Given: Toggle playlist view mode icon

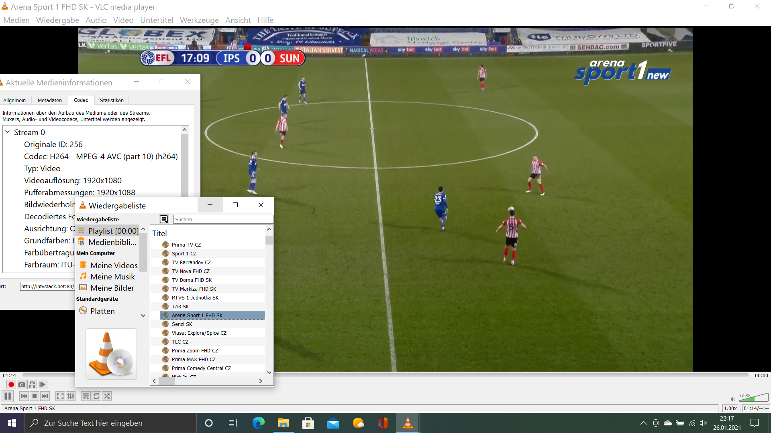Looking at the screenshot, I should [x=164, y=219].
